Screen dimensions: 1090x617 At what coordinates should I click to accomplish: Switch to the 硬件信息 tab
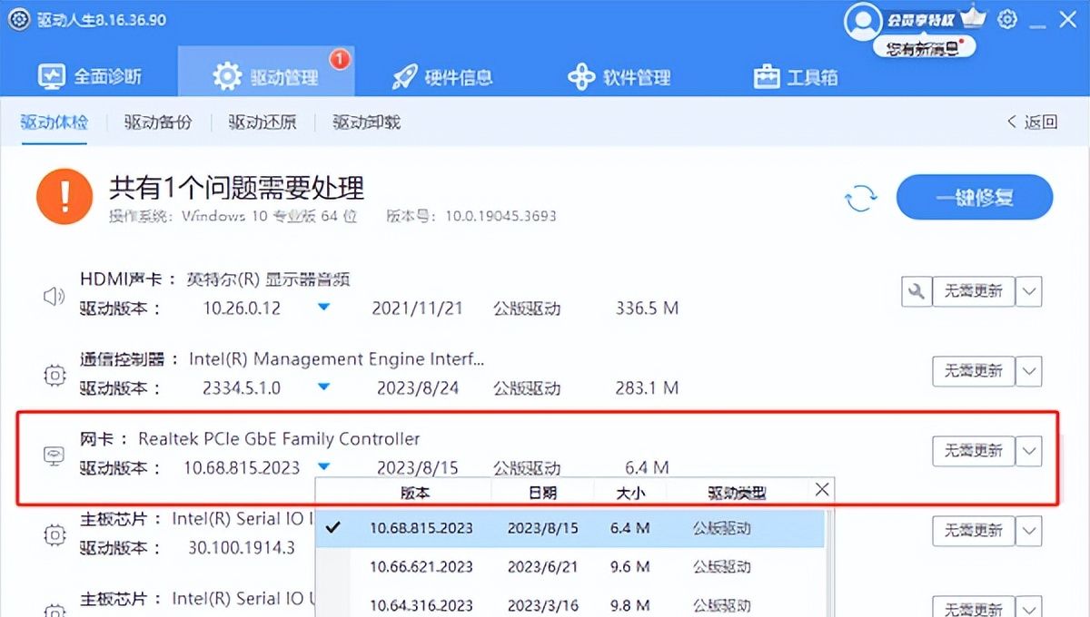pos(442,77)
